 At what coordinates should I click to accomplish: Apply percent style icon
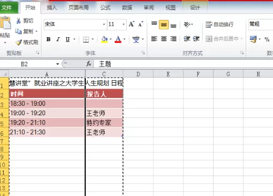tap(267, 39)
